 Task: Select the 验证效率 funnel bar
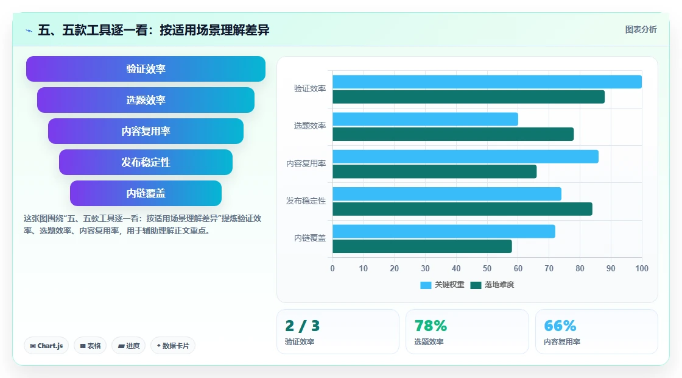pyautogui.click(x=146, y=69)
